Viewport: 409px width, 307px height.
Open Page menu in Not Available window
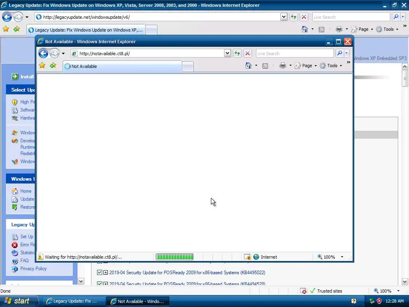click(306, 66)
